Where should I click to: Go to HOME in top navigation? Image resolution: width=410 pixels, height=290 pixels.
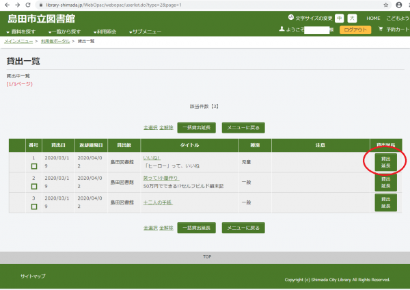pos(373,18)
